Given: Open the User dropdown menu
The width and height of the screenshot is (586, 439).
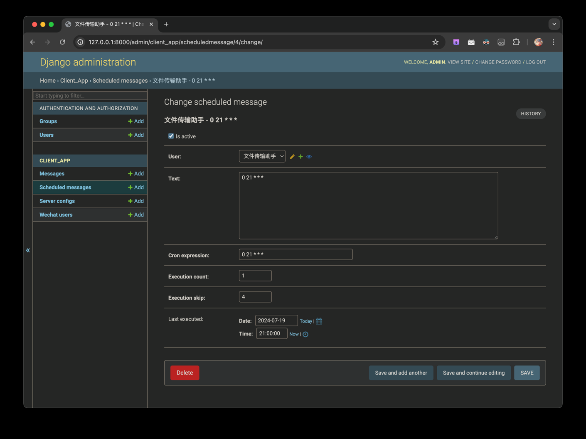Looking at the screenshot, I should pos(262,156).
